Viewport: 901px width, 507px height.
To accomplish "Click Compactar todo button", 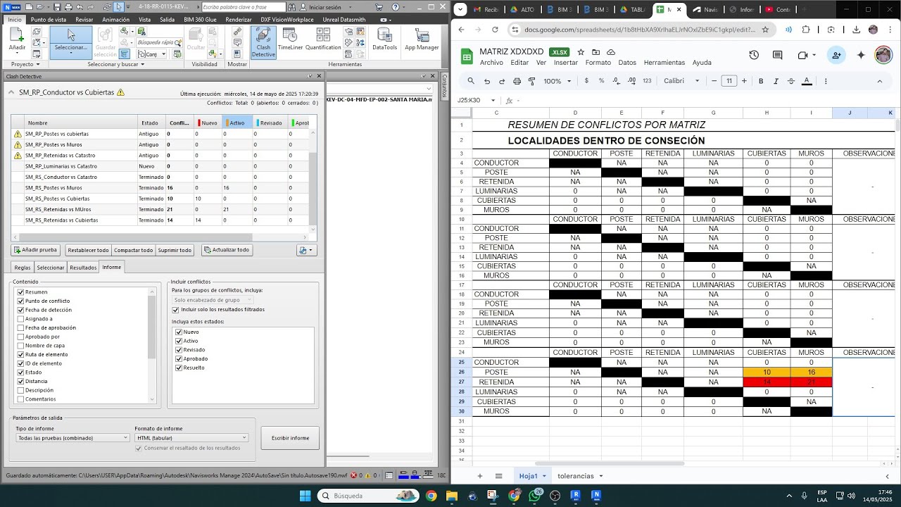I will tap(133, 250).
